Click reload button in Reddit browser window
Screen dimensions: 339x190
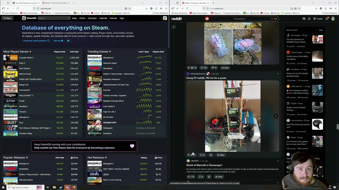pyautogui.click(x=187, y=8)
